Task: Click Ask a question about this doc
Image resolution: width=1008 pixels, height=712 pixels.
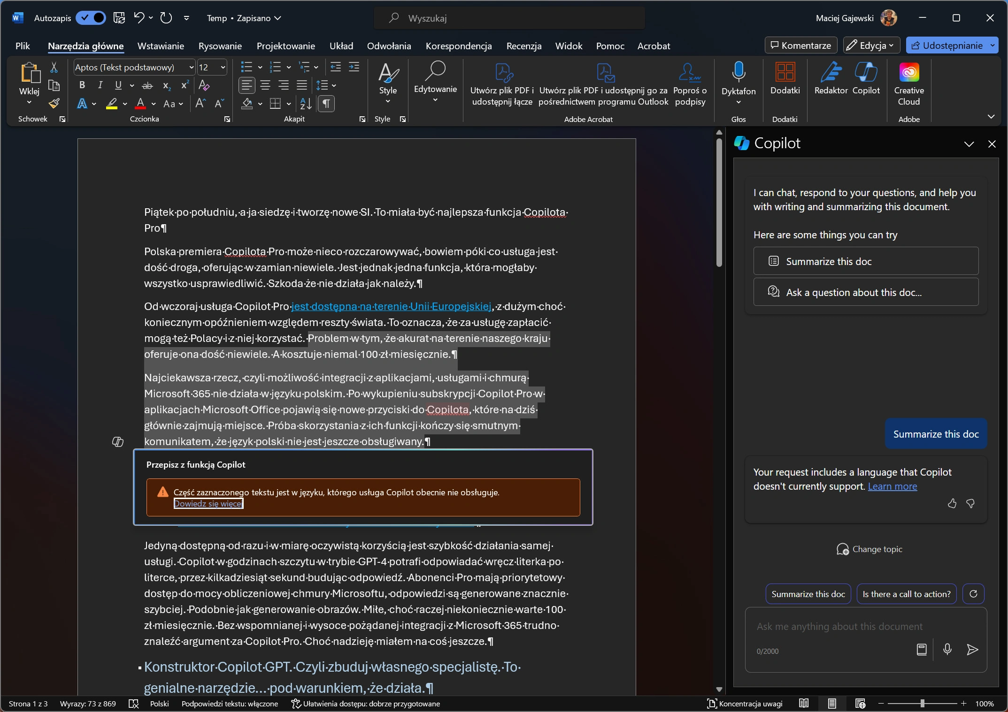Action: pos(866,292)
